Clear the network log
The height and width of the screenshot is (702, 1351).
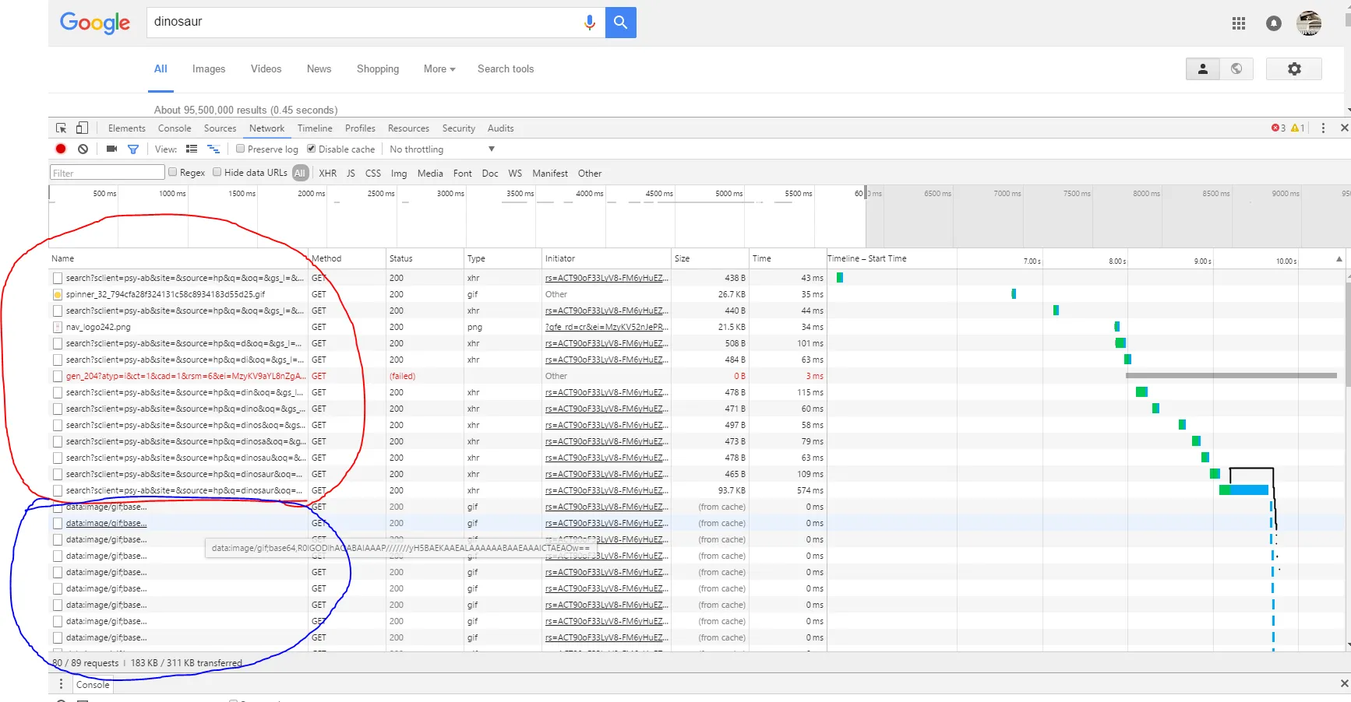pos(83,149)
